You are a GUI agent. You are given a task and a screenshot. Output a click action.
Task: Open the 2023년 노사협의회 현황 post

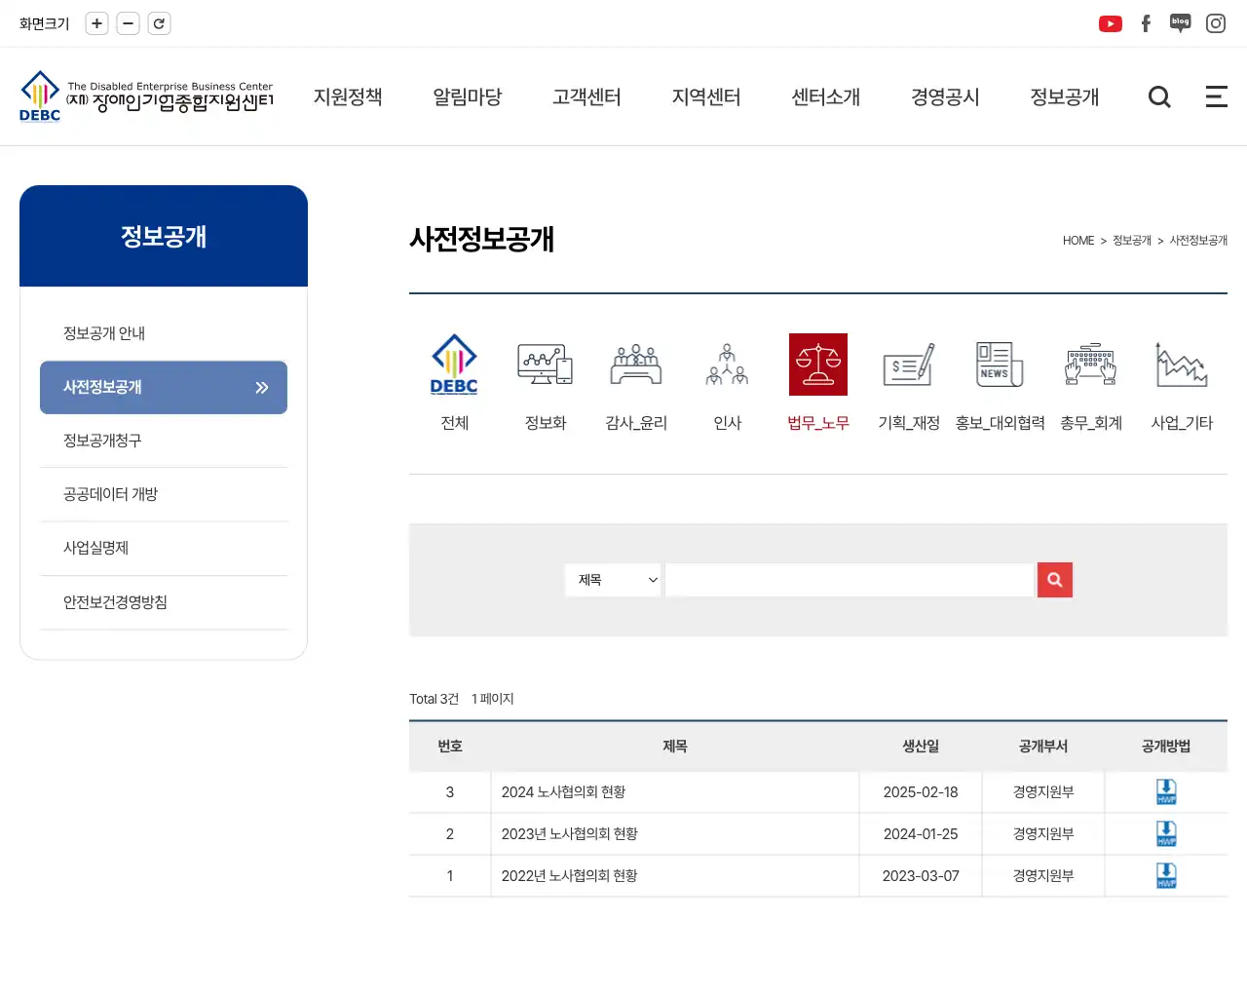click(569, 833)
